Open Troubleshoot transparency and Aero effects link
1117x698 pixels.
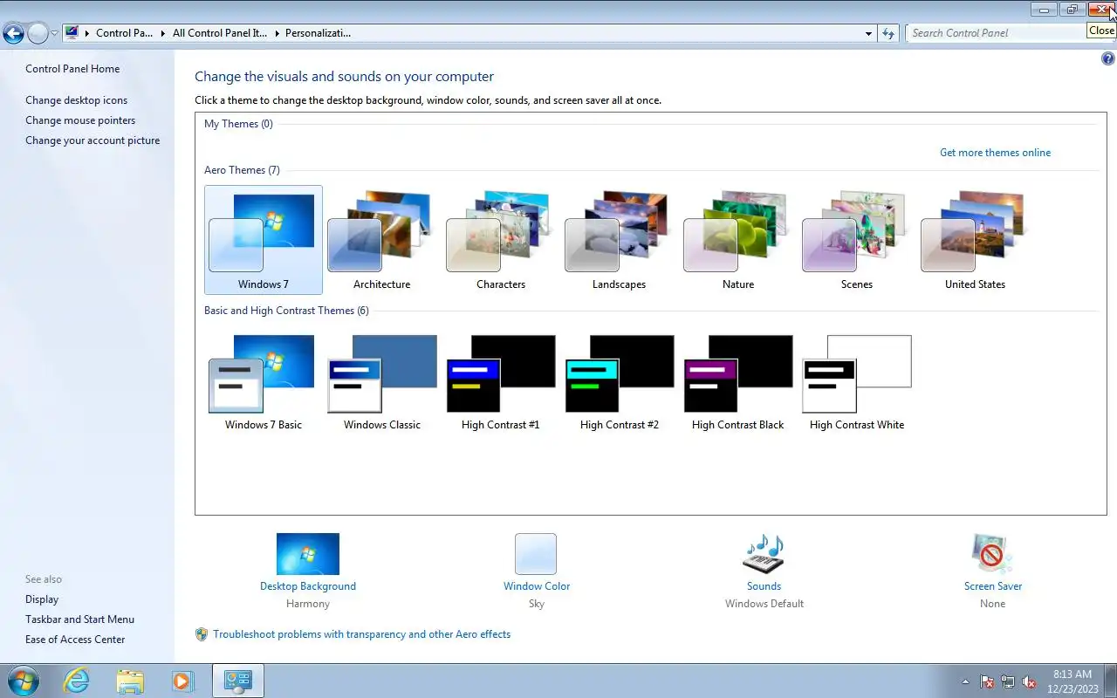click(x=361, y=634)
